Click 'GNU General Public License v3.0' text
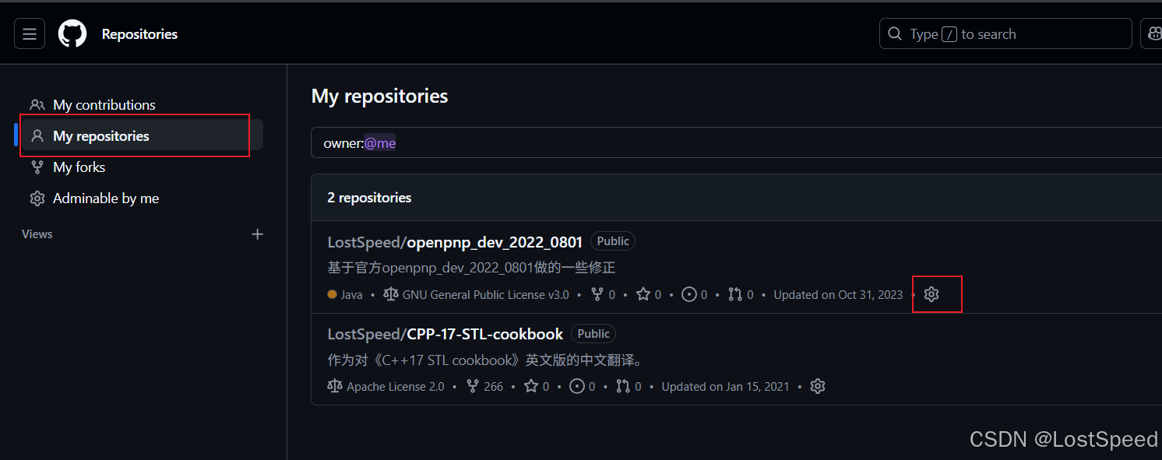Viewport: 1162px width, 460px height. coord(485,295)
